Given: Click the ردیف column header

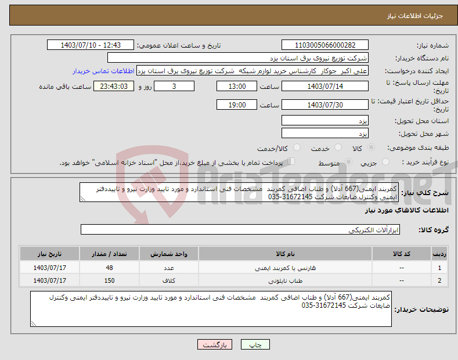Looking at the screenshot, I should coord(439,254).
